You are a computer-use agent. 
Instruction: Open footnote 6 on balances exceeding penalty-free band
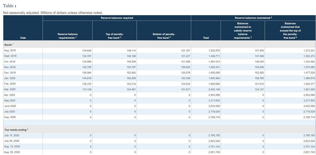coord(296,38)
